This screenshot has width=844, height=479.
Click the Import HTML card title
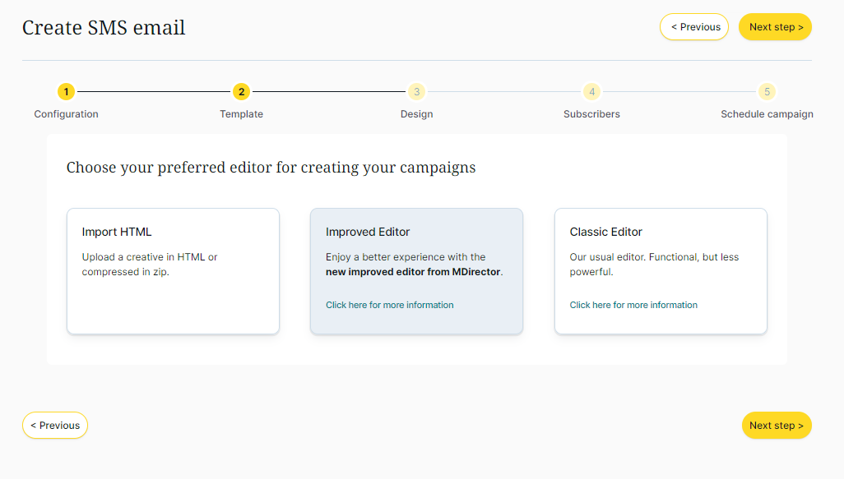(117, 232)
